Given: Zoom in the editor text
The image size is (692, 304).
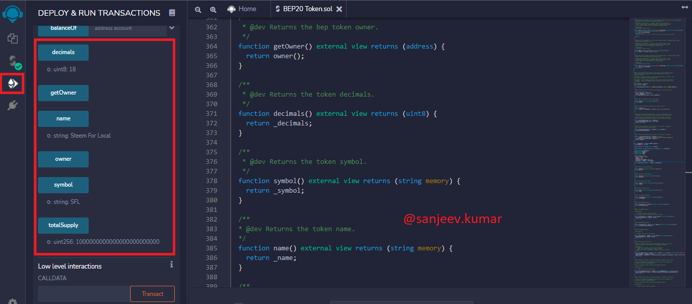Looking at the screenshot, I should [x=213, y=9].
